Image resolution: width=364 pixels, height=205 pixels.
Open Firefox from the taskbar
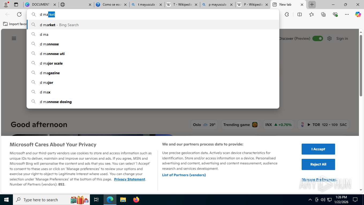click(136, 200)
